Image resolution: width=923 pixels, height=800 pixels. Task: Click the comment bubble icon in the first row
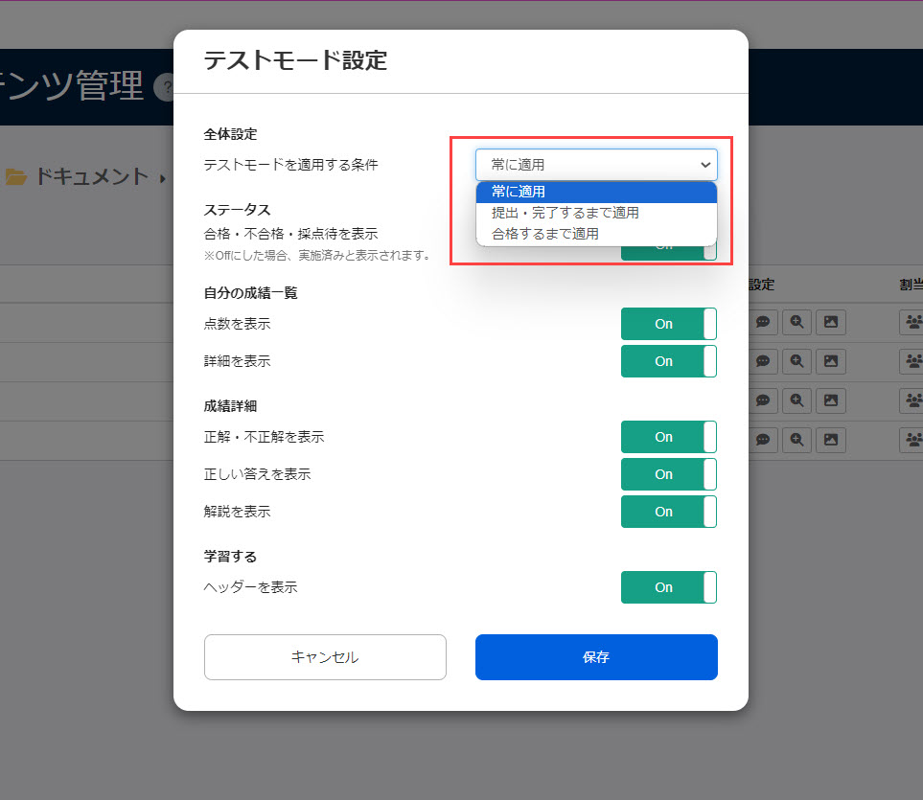coord(763,323)
